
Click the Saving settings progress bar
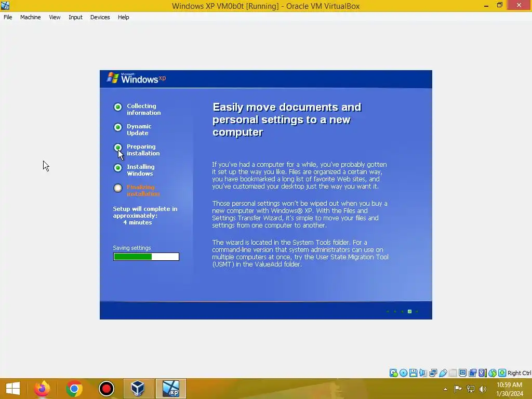(146, 257)
